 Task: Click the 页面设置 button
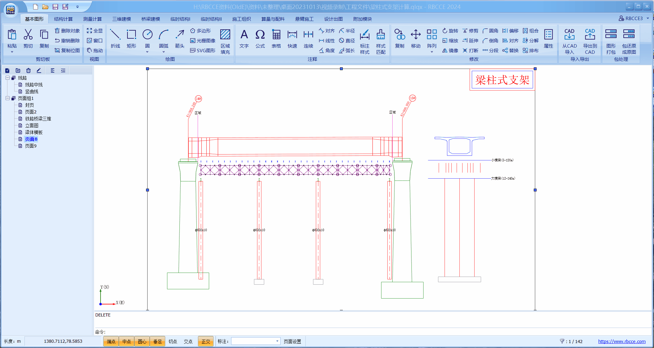tap(292, 342)
